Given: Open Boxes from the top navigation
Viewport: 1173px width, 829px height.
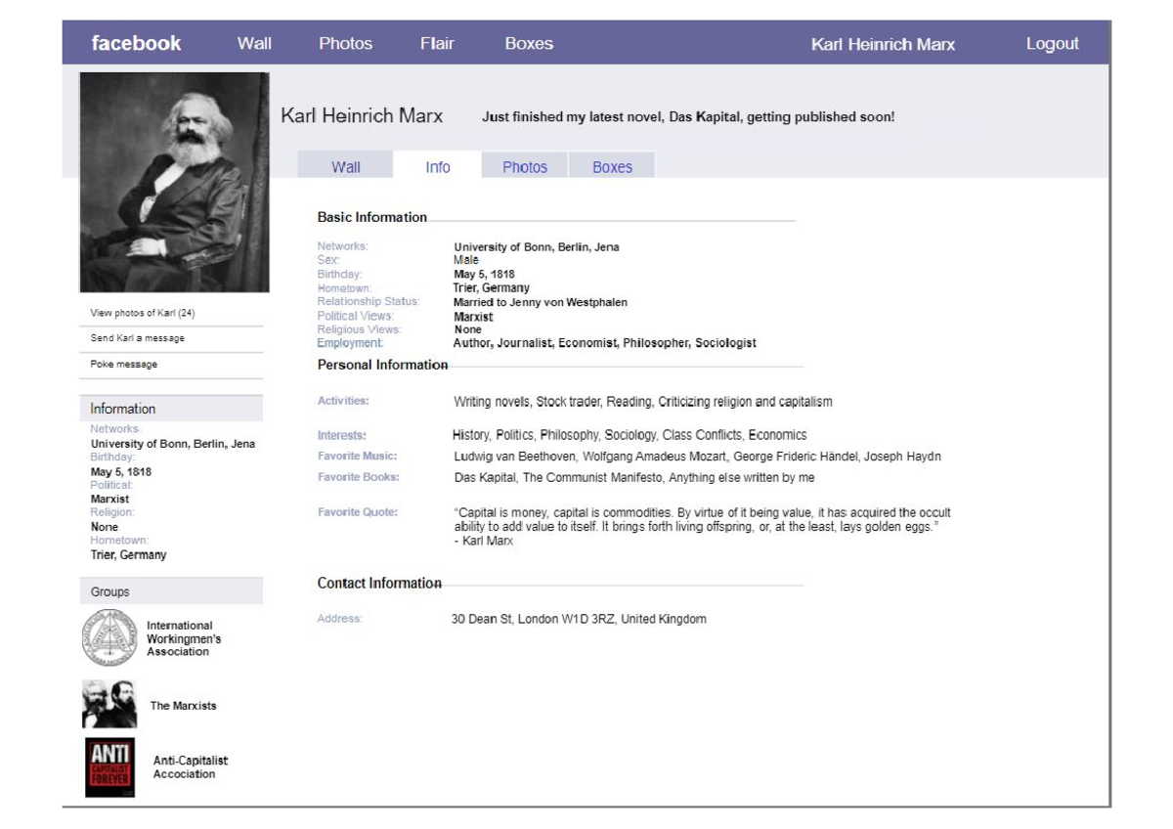Looking at the screenshot, I should tap(529, 43).
